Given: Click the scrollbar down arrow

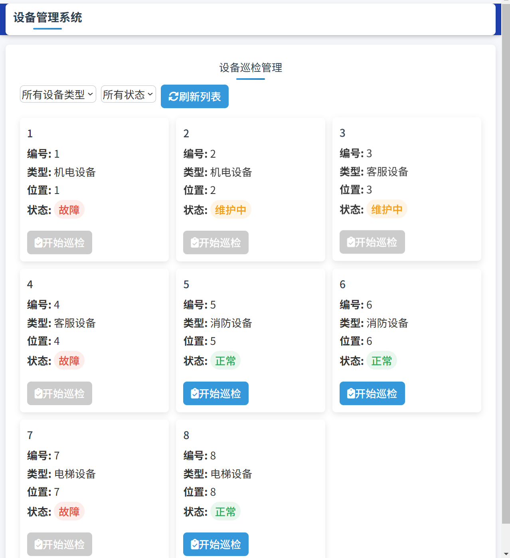Looking at the screenshot, I should tap(506, 554).
